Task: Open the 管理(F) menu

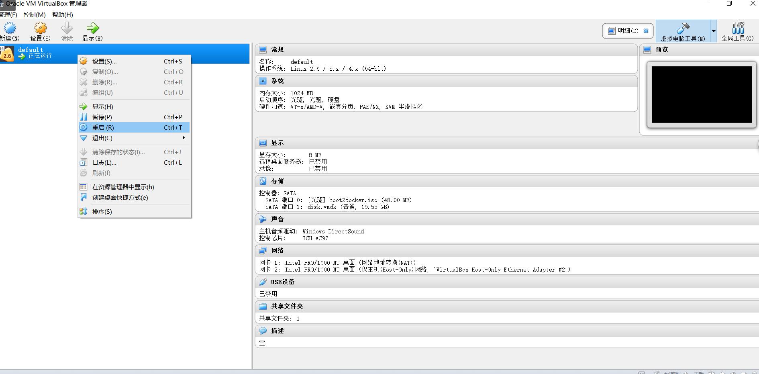Action: [8, 14]
